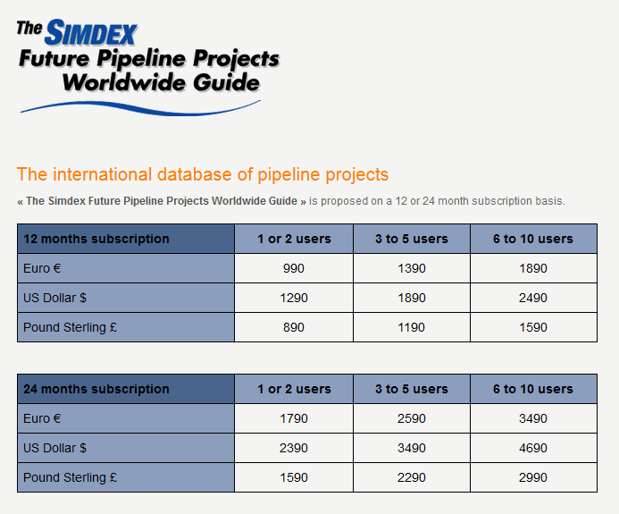Select the 990 Euro price cell
Screen dimensions: 619x514
pos(294,268)
